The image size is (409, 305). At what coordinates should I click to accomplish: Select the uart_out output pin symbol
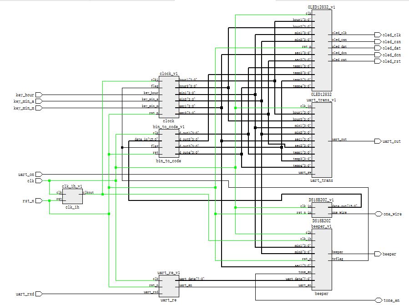coord(378,141)
